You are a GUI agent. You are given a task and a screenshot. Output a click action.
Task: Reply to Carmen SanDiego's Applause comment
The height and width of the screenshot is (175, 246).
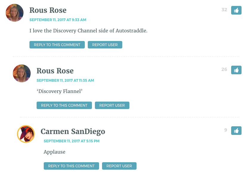(71, 166)
